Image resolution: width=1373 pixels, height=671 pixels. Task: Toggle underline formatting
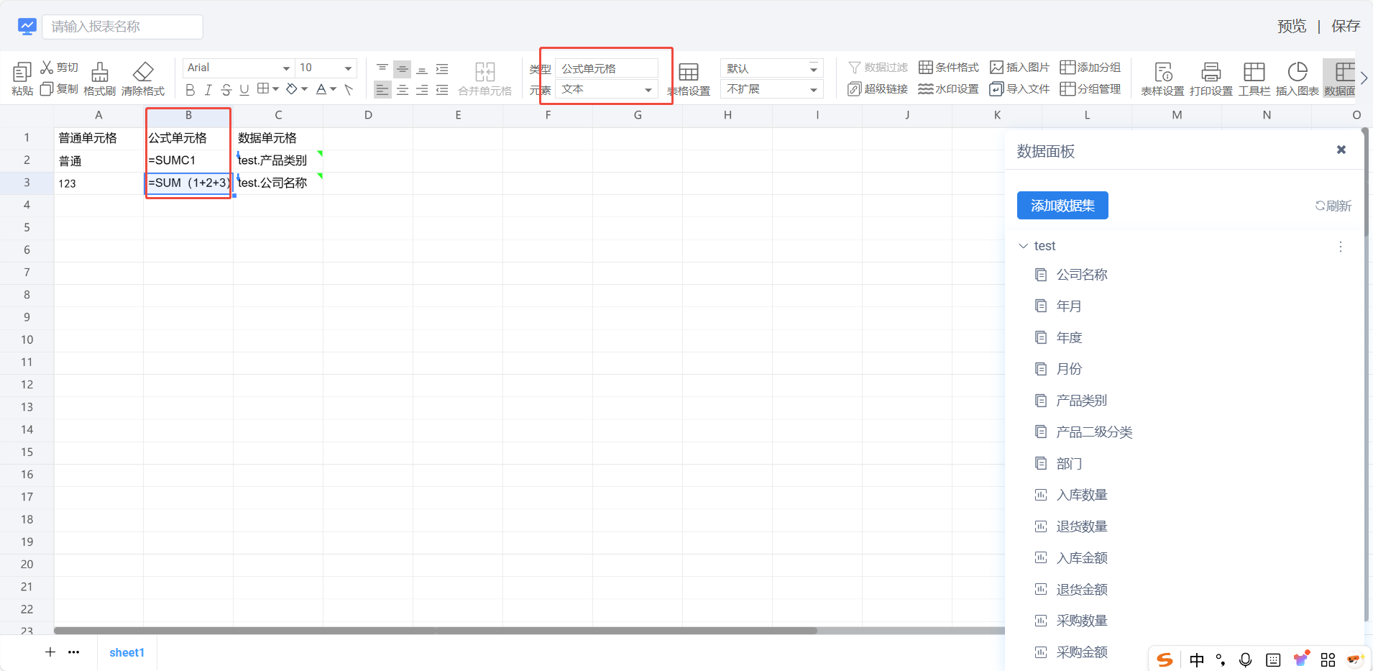point(244,90)
